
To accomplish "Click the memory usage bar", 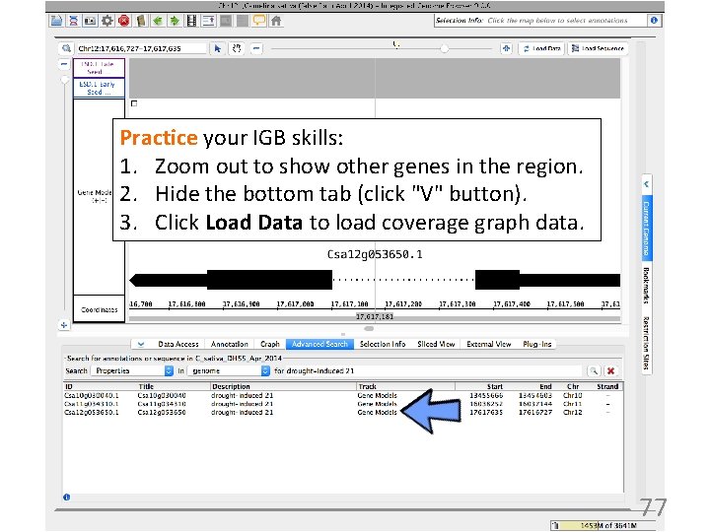I will 602,525.
